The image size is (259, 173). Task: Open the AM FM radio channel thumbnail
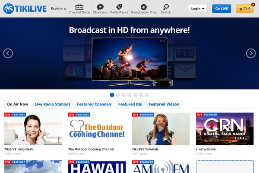tap(161, 167)
